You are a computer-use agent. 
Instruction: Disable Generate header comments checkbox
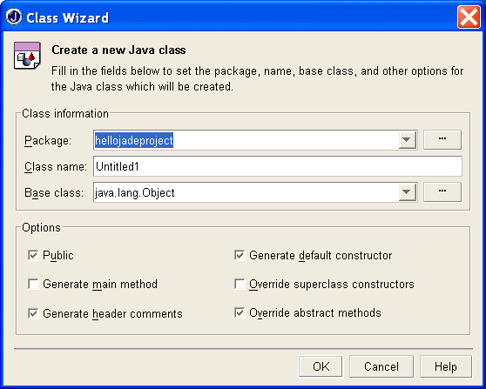33,313
